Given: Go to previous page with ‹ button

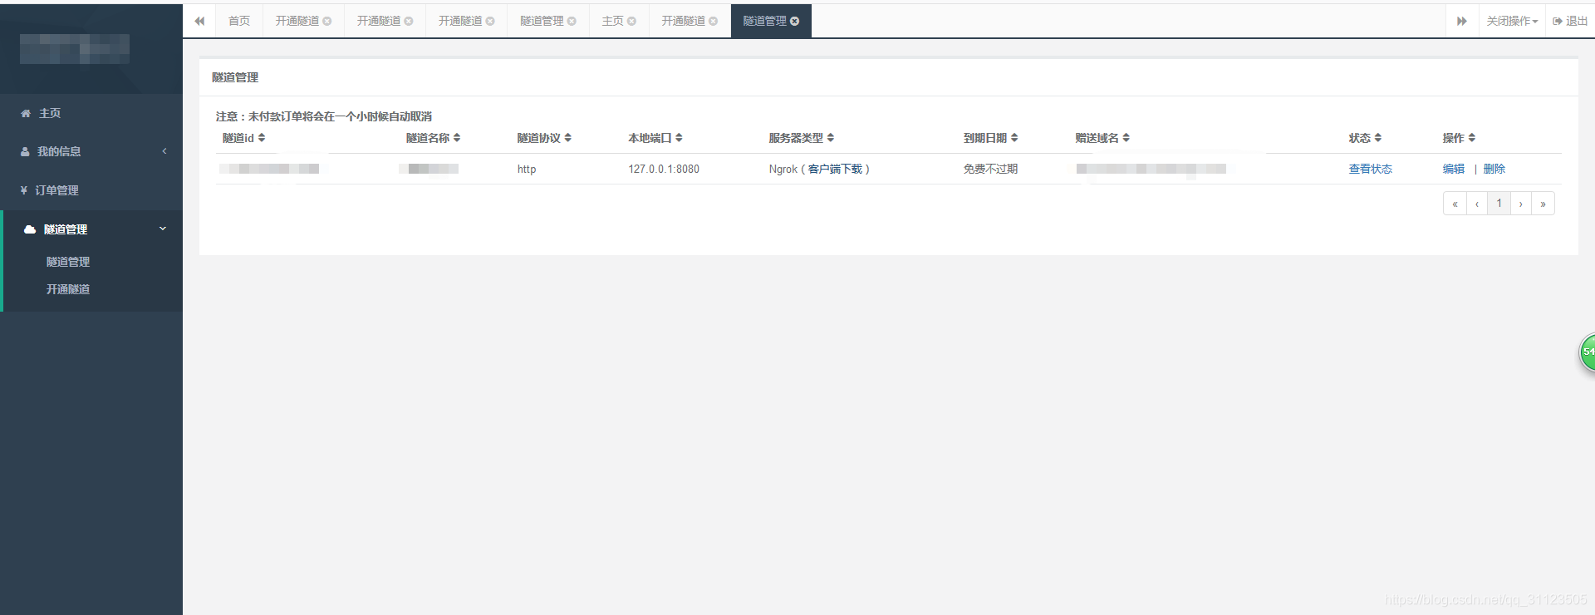Looking at the screenshot, I should click(1477, 204).
